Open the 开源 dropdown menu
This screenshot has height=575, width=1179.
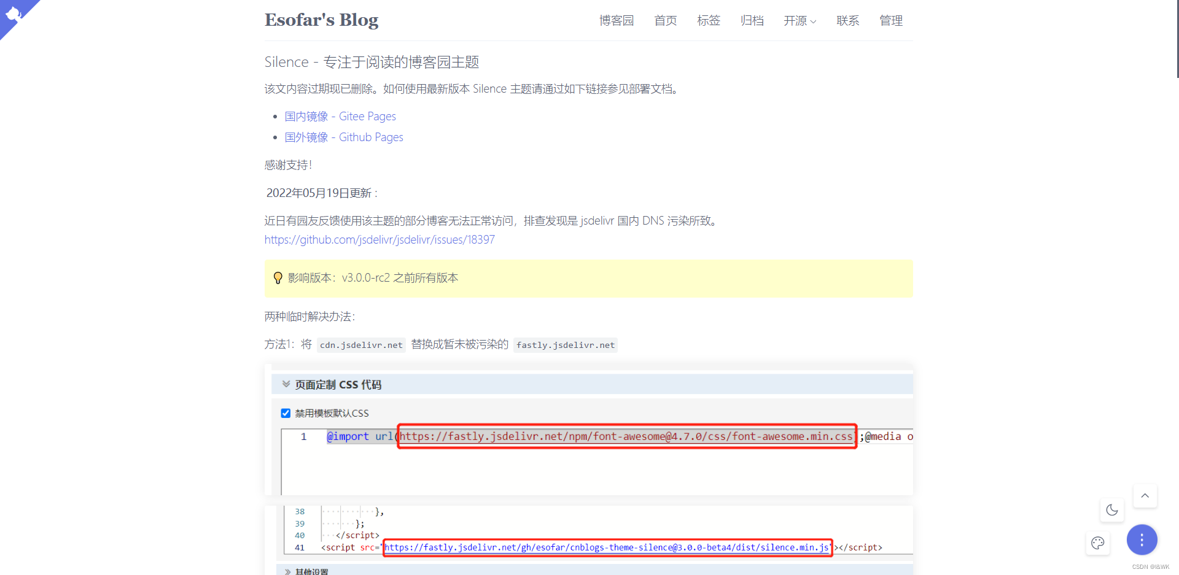tap(800, 21)
